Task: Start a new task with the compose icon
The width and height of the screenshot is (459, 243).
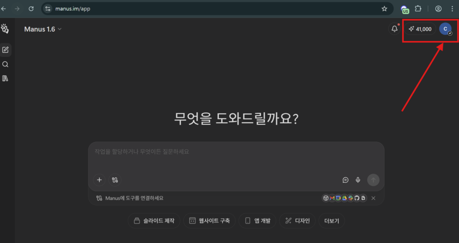Action: pyautogui.click(x=5, y=50)
